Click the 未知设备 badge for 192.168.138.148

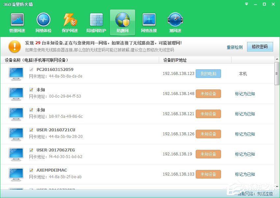[208, 93]
